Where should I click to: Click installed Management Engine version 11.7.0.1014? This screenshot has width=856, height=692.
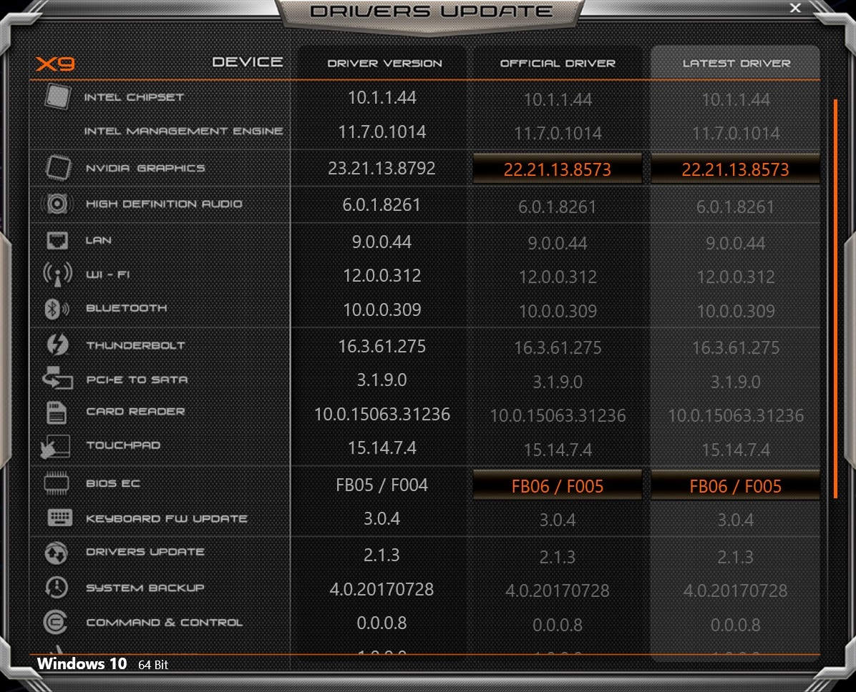pos(381,132)
